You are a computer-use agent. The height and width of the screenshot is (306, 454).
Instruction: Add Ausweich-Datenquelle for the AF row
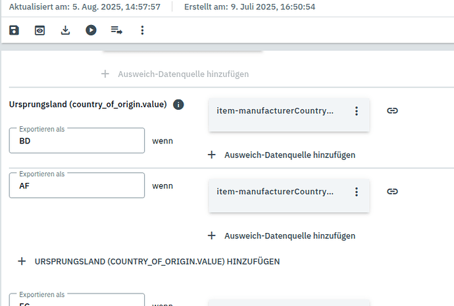282,236
